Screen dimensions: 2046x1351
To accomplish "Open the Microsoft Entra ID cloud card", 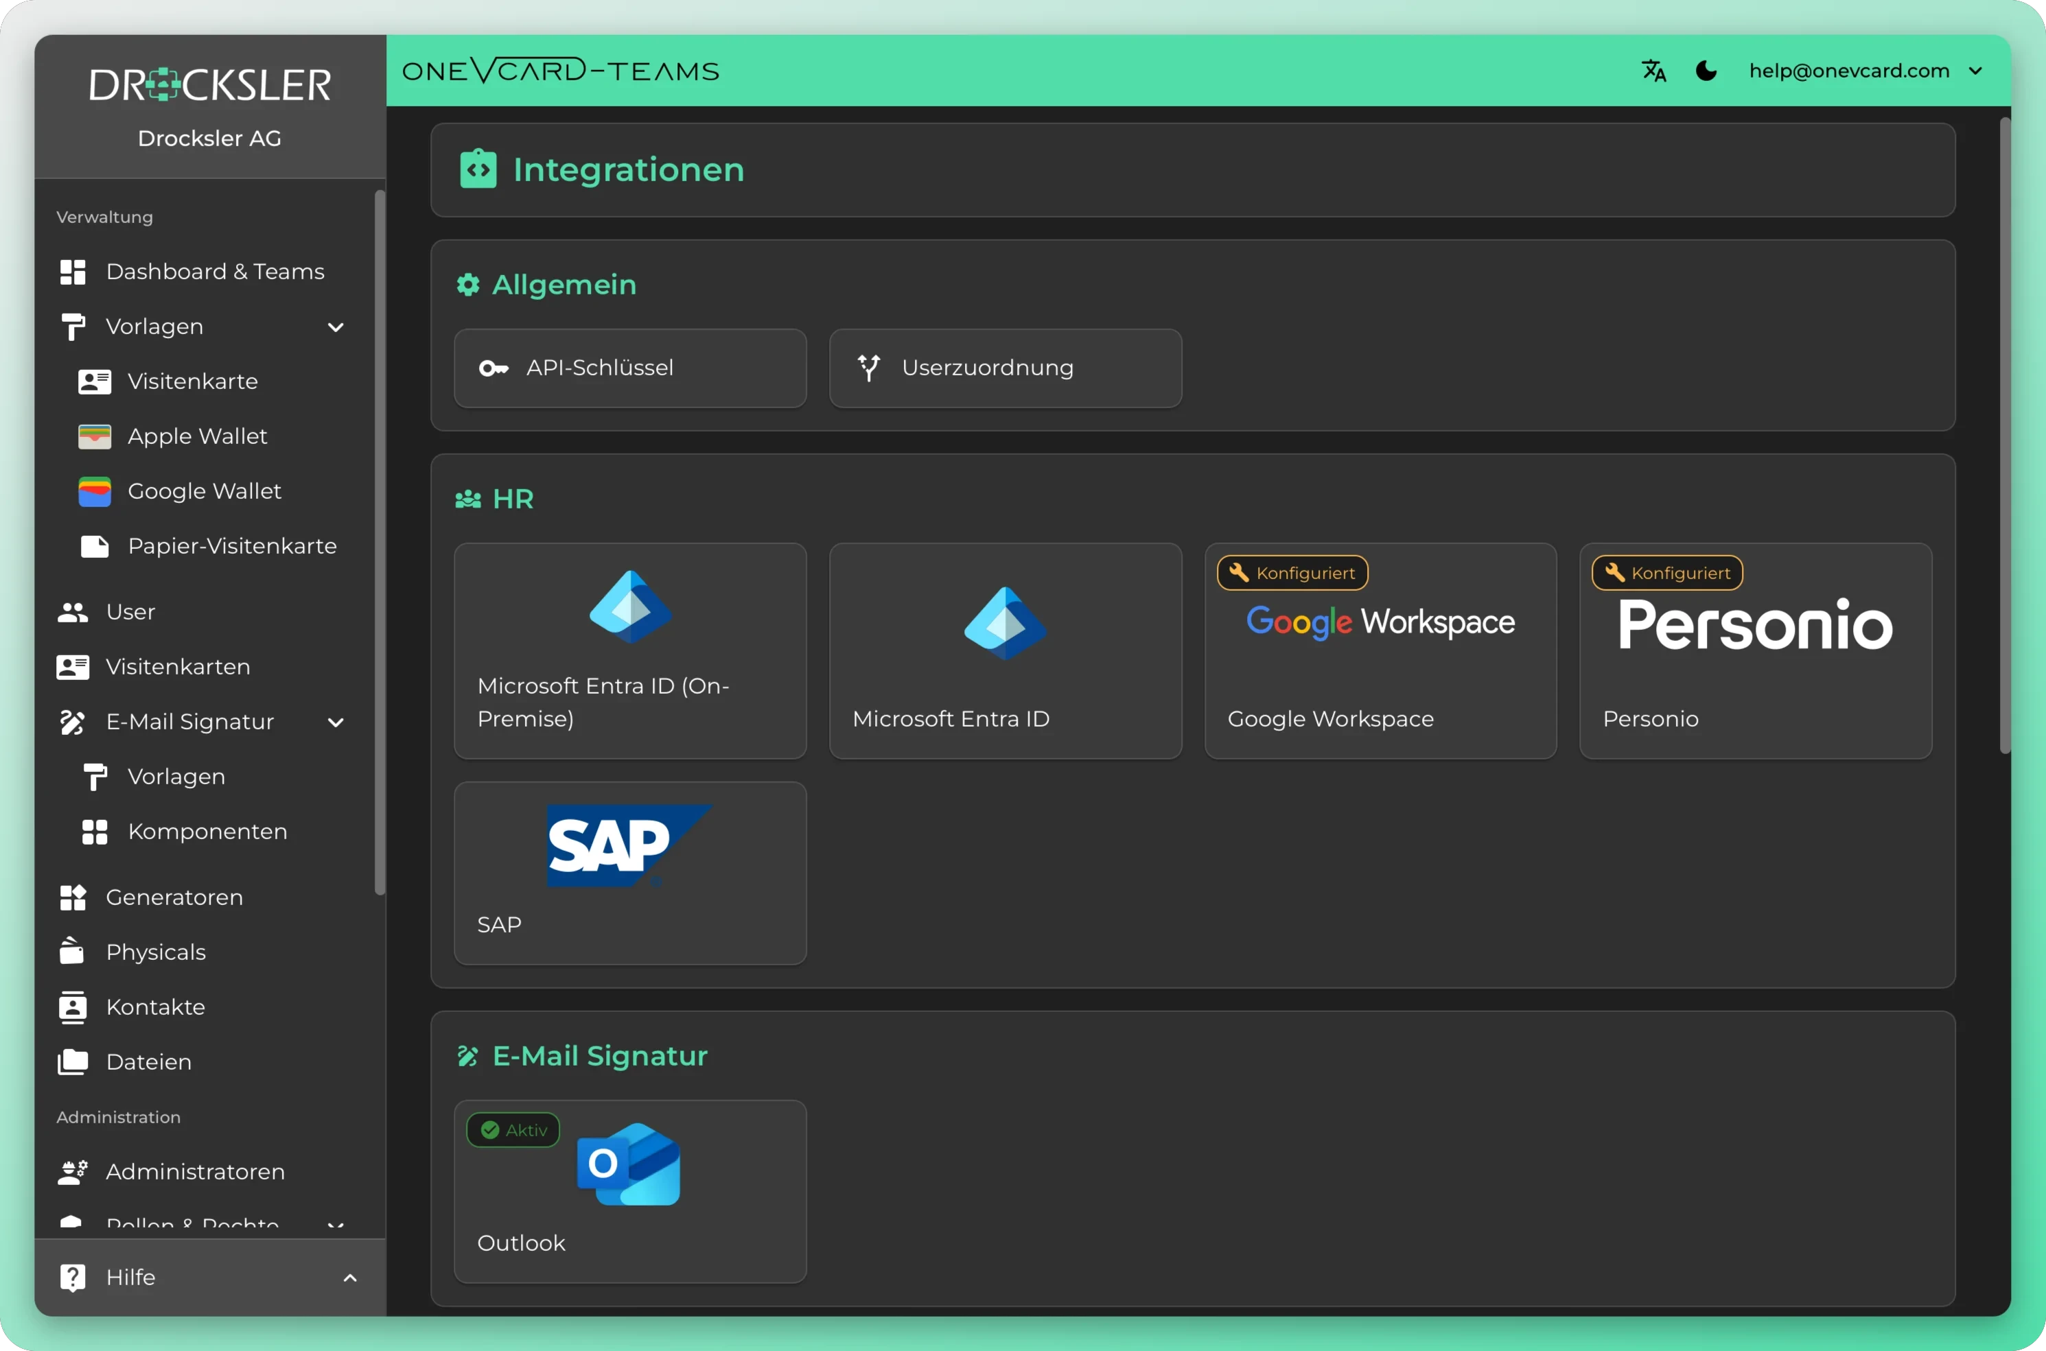I will [x=1005, y=651].
